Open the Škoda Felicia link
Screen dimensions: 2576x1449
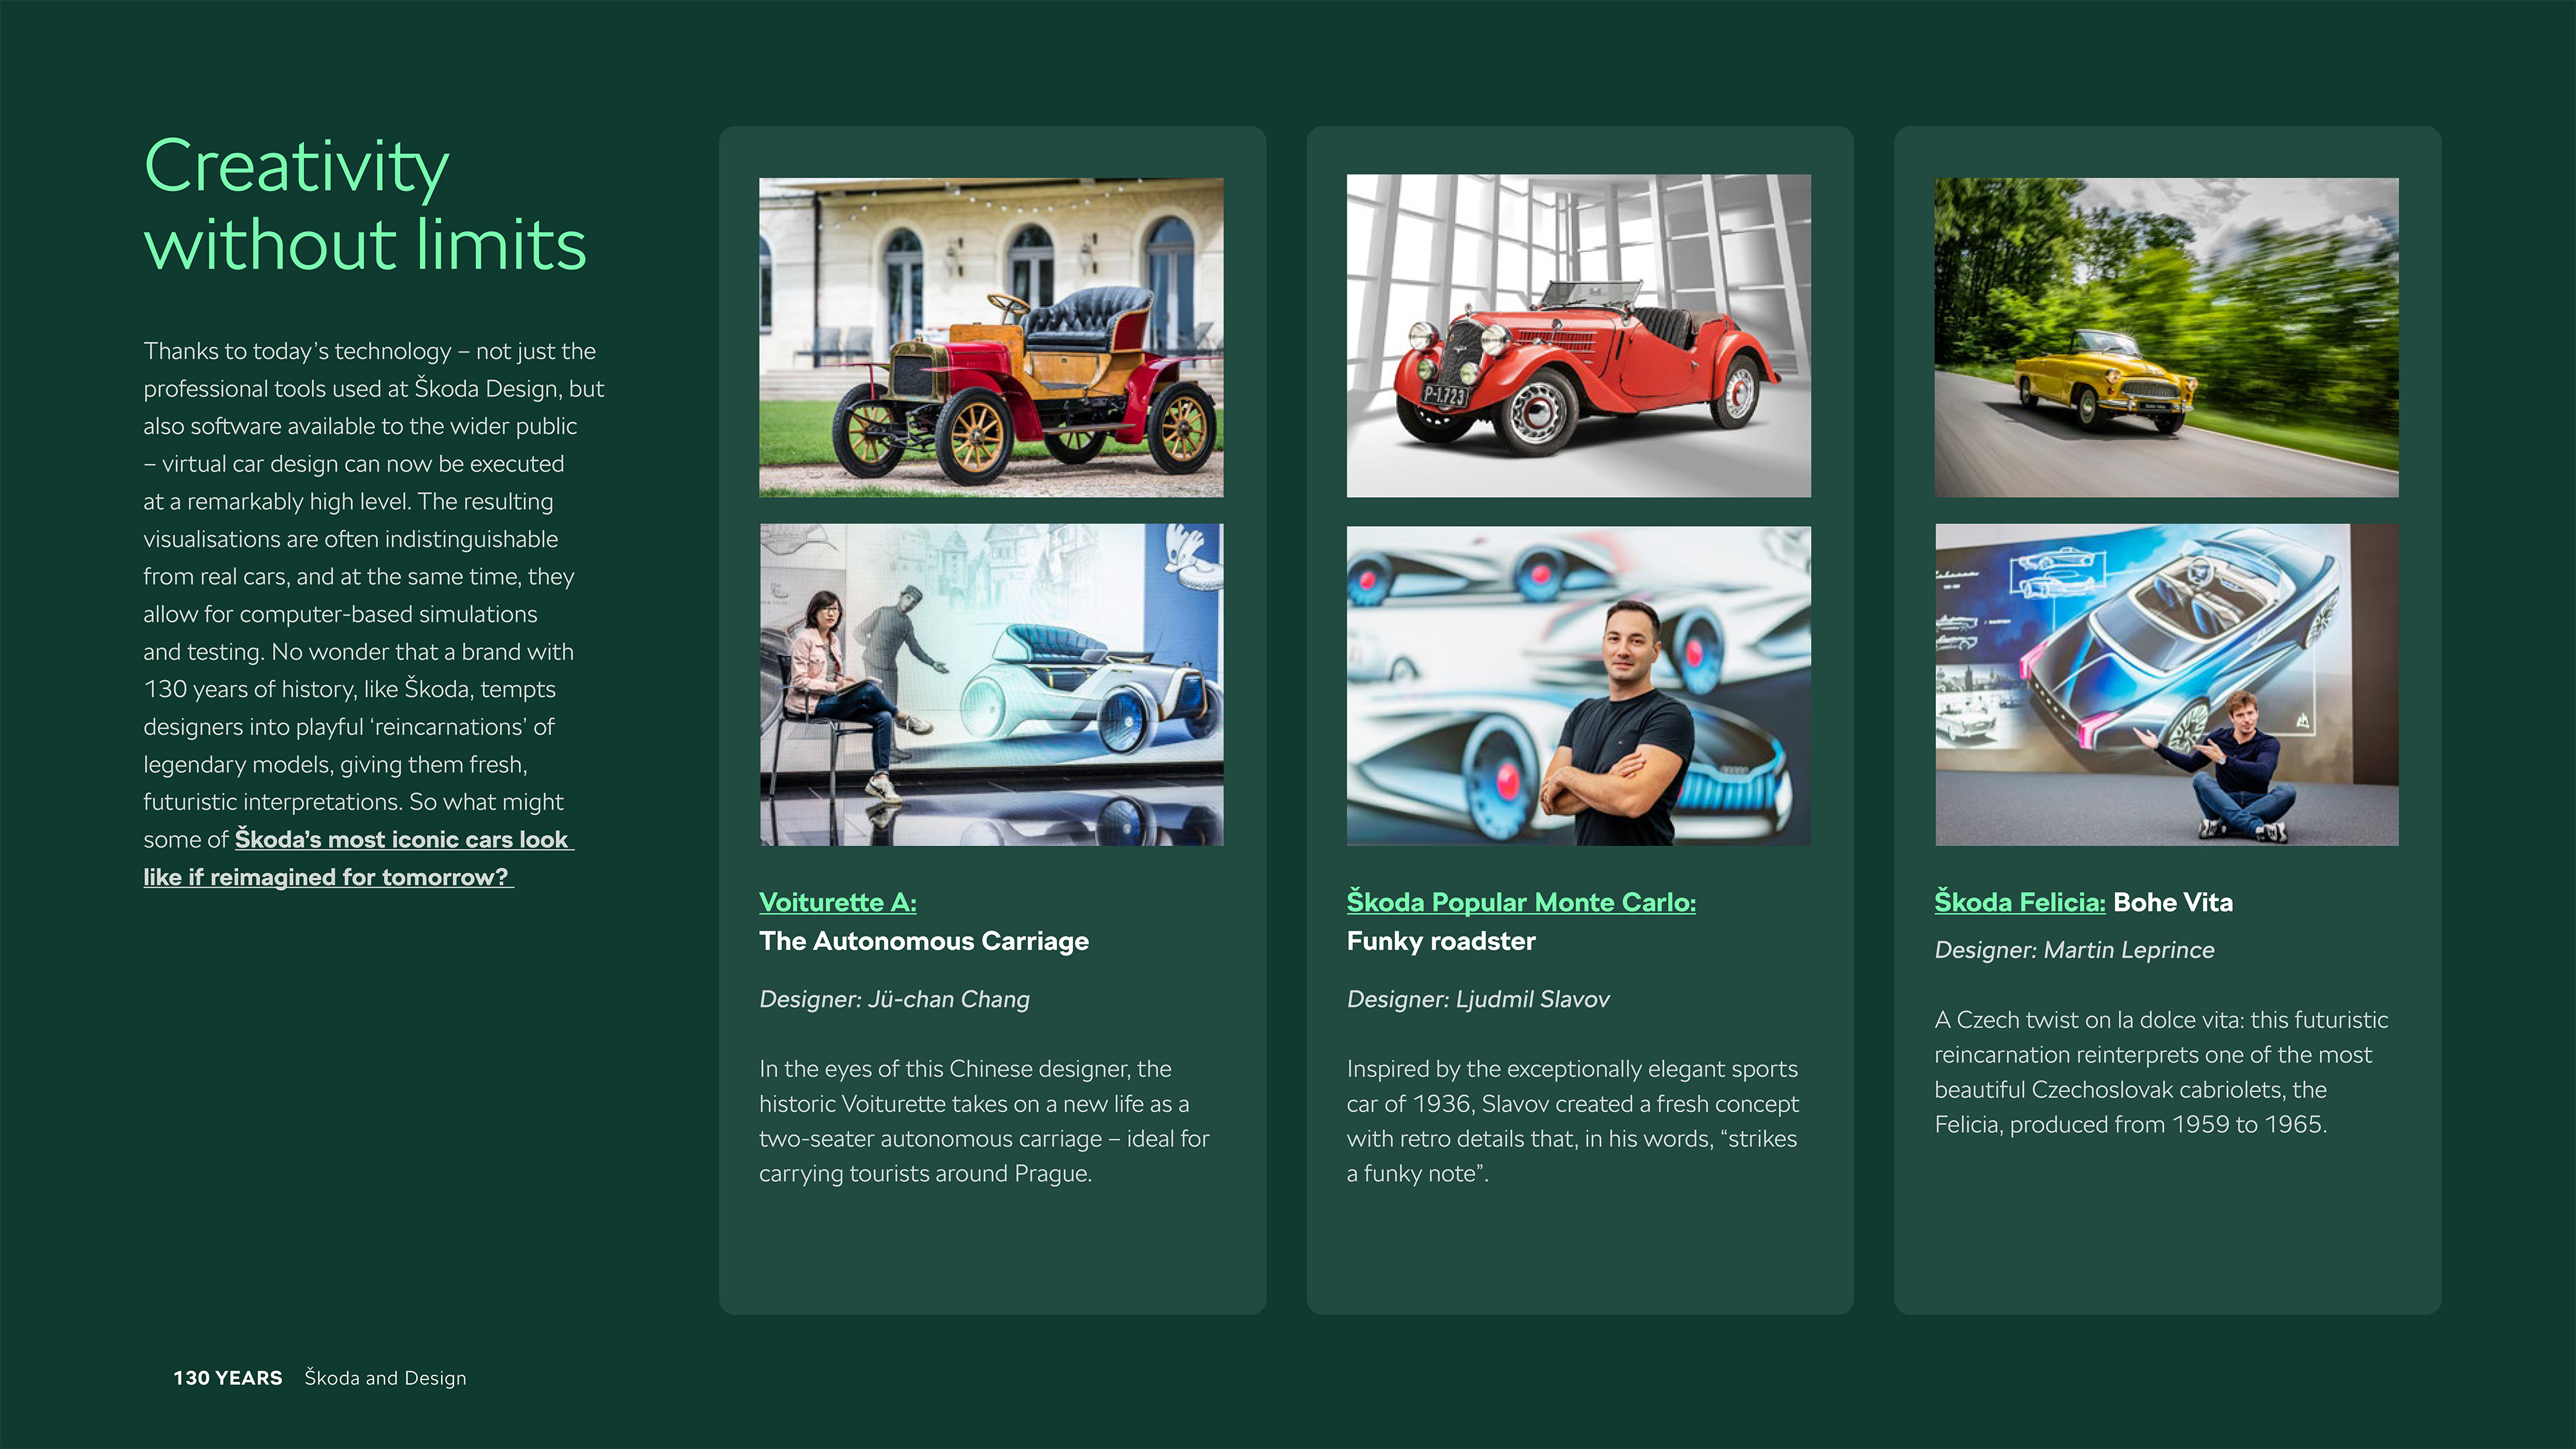click(2019, 902)
